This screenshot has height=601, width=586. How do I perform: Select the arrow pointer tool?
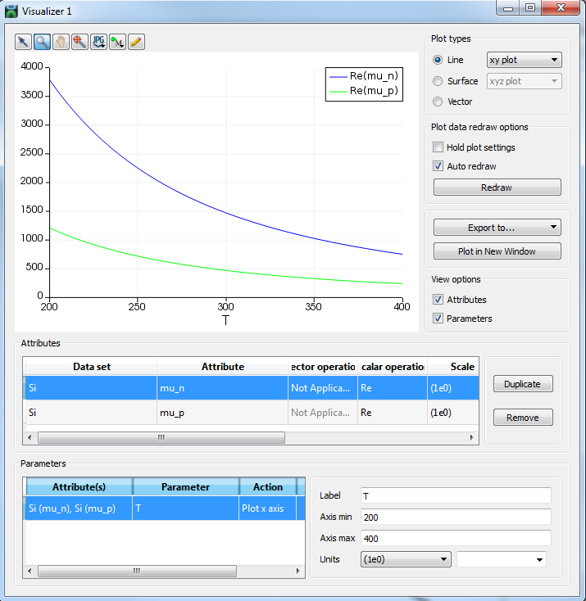[23, 42]
